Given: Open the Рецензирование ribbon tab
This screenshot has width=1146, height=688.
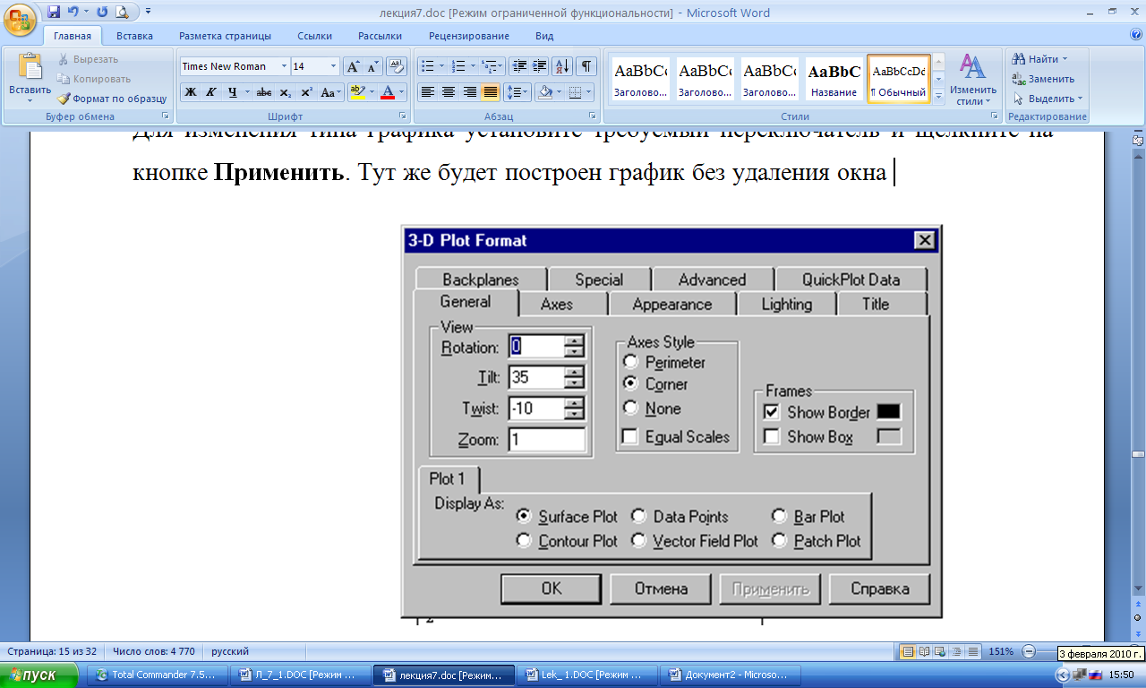Looking at the screenshot, I should tap(469, 36).
